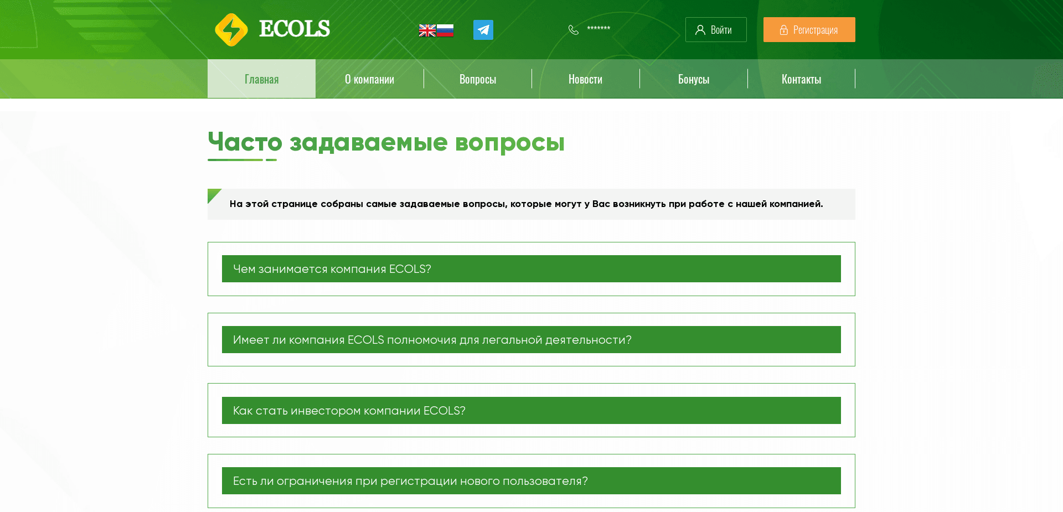The image size is (1063, 512).
Task: Open the Бонусы section
Action: click(693, 79)
